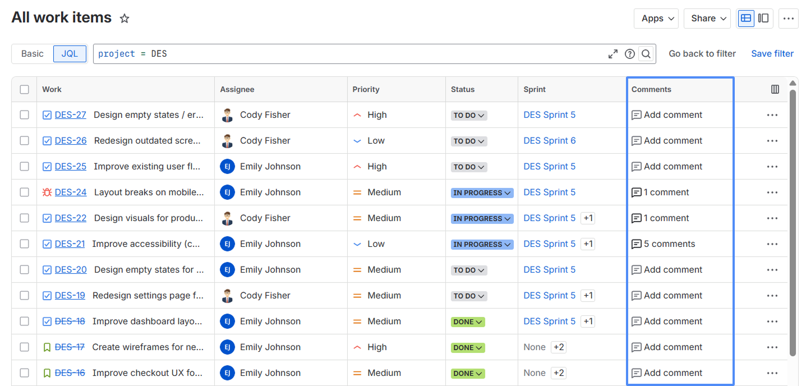Change DES-24 In Progress status
806x386 pixels.
point(482,193)
